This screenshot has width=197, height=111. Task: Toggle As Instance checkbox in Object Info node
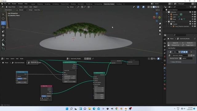point(42,100)
